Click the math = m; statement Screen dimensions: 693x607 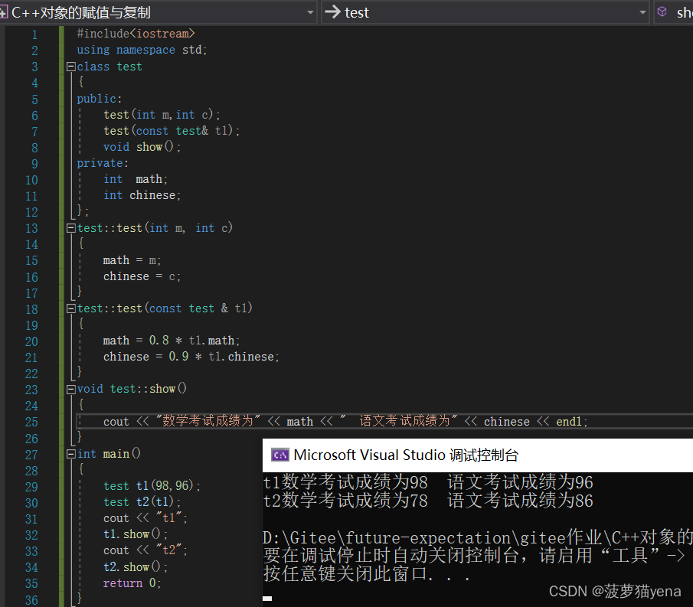coord(132,260)
